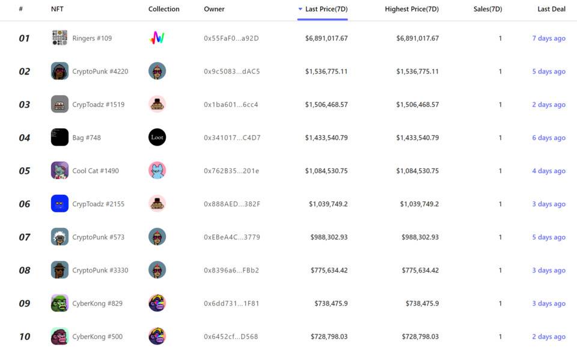Click the Collection column header
Image resolution: width=577 pixels, height=350 pixels.
coord(163,9)
